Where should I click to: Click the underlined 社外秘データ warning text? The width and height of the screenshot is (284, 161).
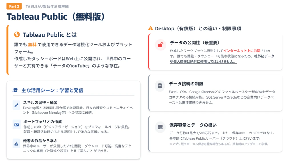click(x=264, y=56)
